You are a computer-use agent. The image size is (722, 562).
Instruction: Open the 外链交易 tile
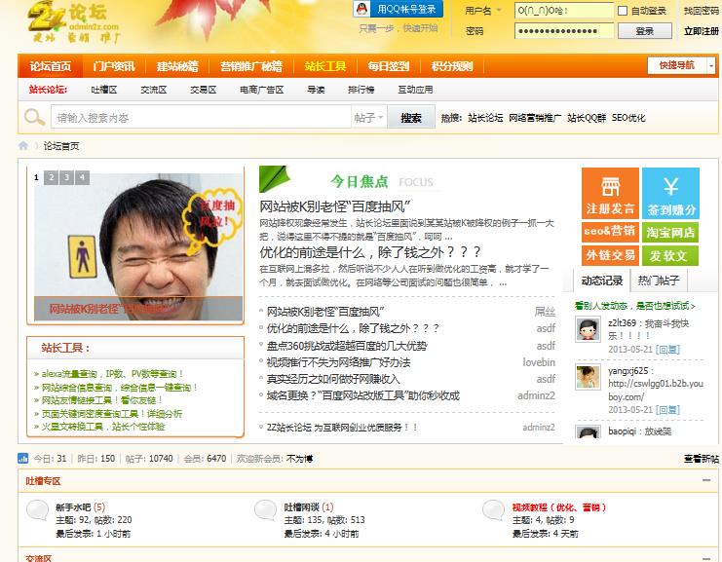pyautogui.click(x=610, y=255)
